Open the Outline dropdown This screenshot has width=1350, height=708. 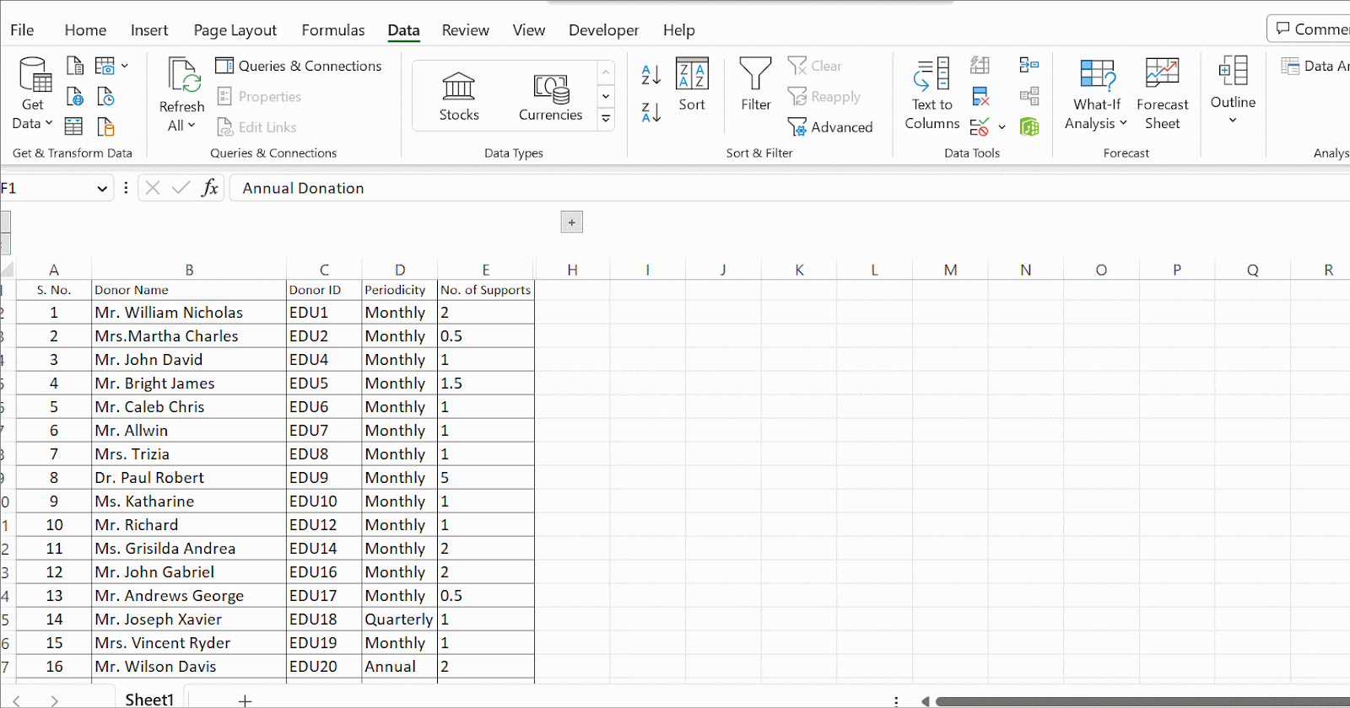[x=1233, y=93]
